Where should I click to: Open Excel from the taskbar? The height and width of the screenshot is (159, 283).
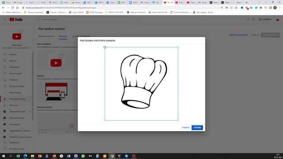click(18, 156)
